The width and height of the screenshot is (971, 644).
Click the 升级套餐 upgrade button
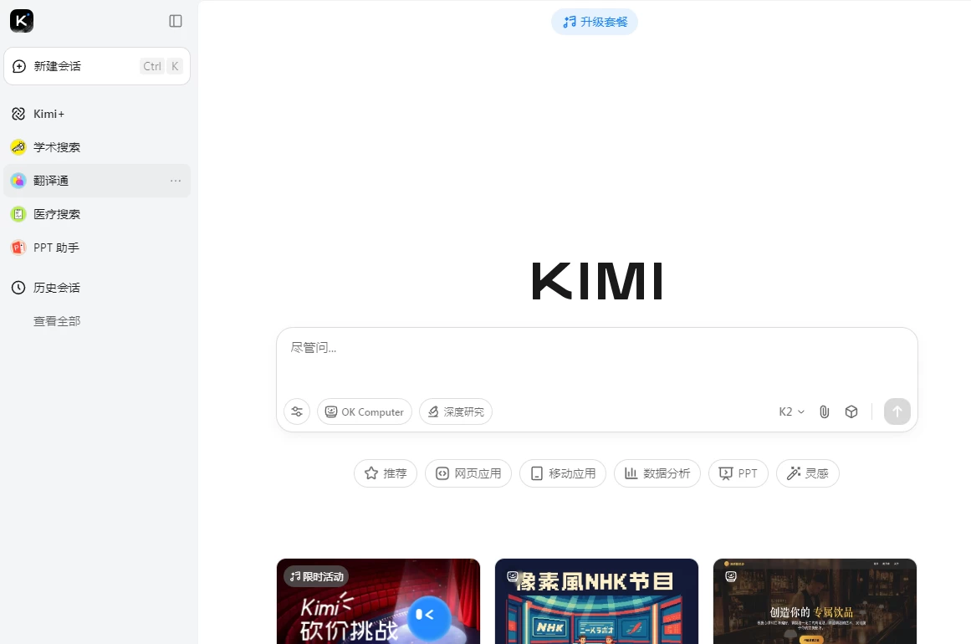click(595, 21)
